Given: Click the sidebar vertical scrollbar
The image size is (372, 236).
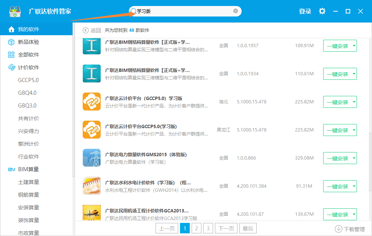Looking at the screenshot, I should [74, 99].
